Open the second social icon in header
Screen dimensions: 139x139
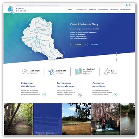coord(129,5)
